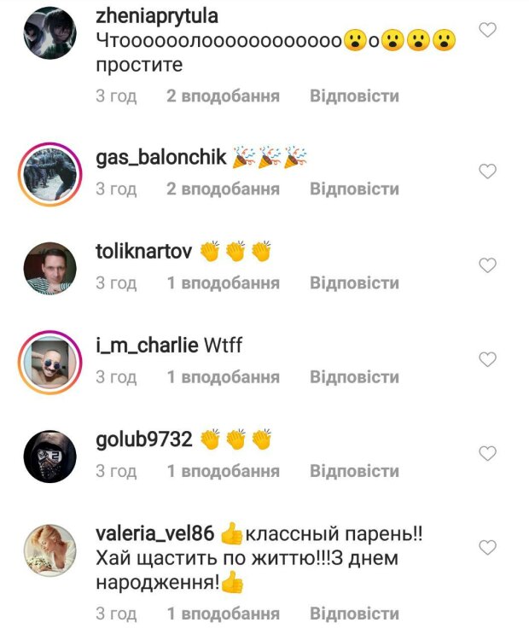Open valeria_vel86 profile photo
Image resolution: width=529 pixels, height=640 pixels.
(x=49, y=550)
